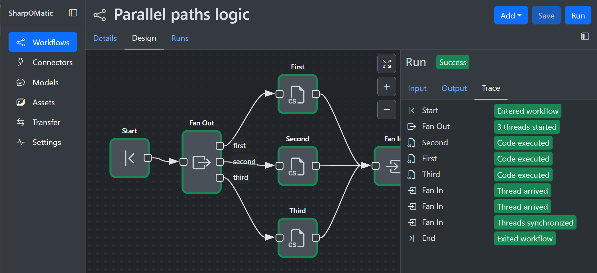Collapse the SharpOMatic left sidebar

pos(73,13)
